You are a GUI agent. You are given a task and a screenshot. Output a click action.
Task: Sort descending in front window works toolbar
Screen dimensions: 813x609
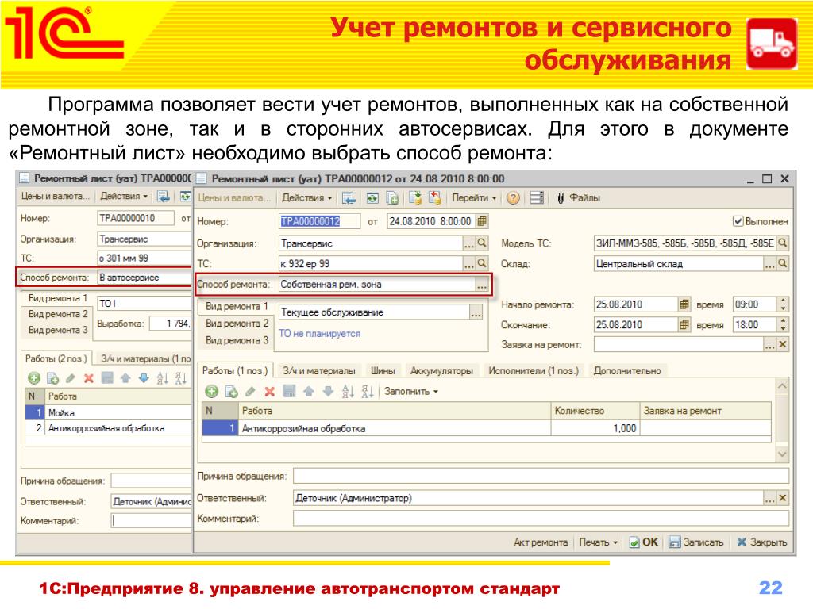[x=367, y=392]
